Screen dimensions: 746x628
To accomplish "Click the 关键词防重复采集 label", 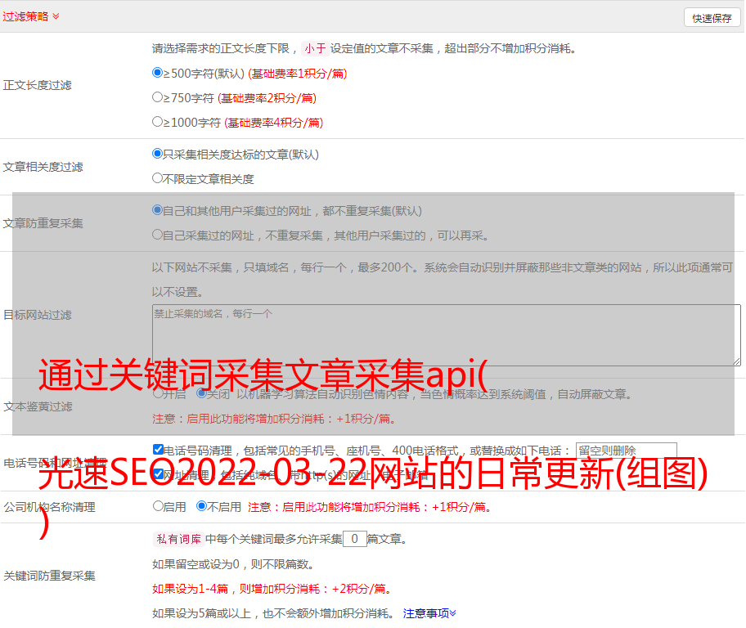I will [x=49, y=576].
